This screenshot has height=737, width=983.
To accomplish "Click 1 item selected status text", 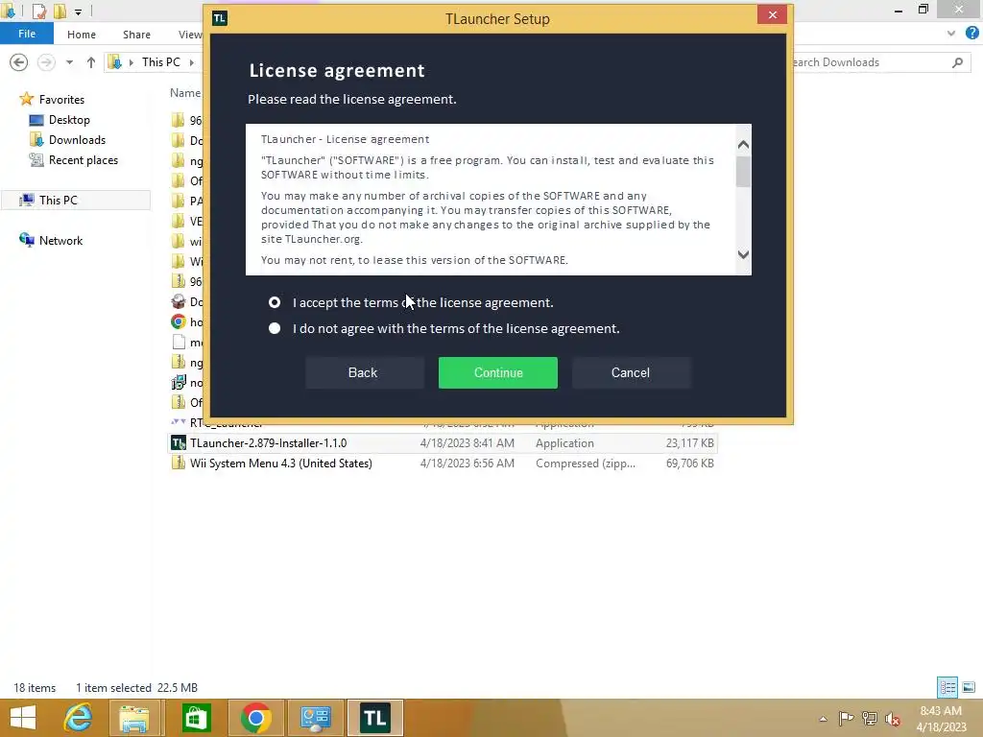I will pyautogui.click(x=113, y=688).
